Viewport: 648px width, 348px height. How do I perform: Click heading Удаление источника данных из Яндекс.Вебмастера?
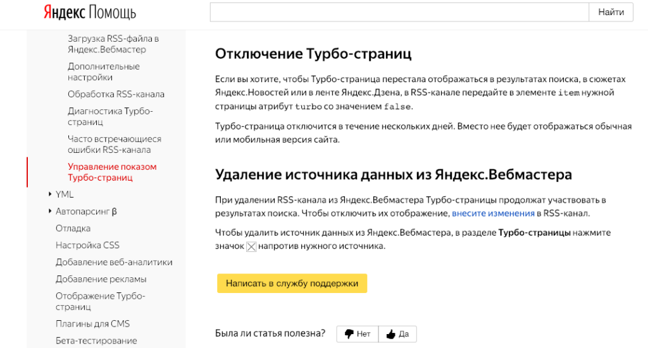pos(394,174)
